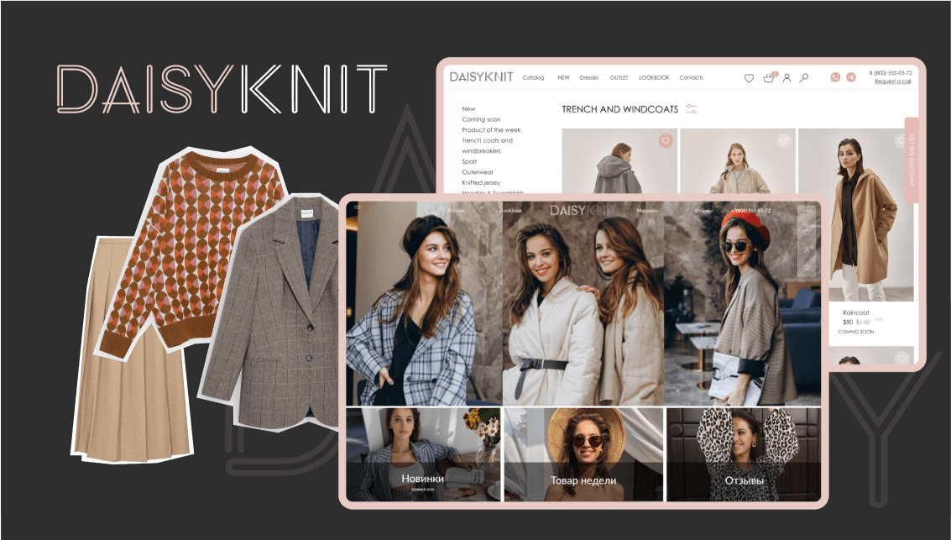Toggle favorite heart on the beige jacket product
This screenshot has width=951, height=540.
[784, 141]
